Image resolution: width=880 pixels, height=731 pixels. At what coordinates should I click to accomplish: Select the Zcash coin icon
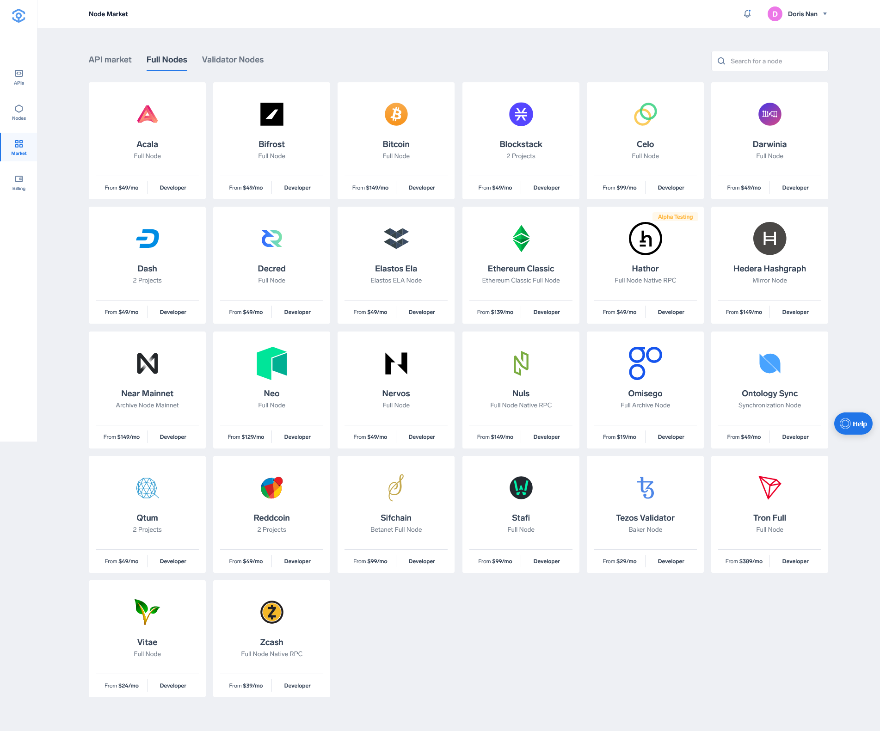[271, 612]
